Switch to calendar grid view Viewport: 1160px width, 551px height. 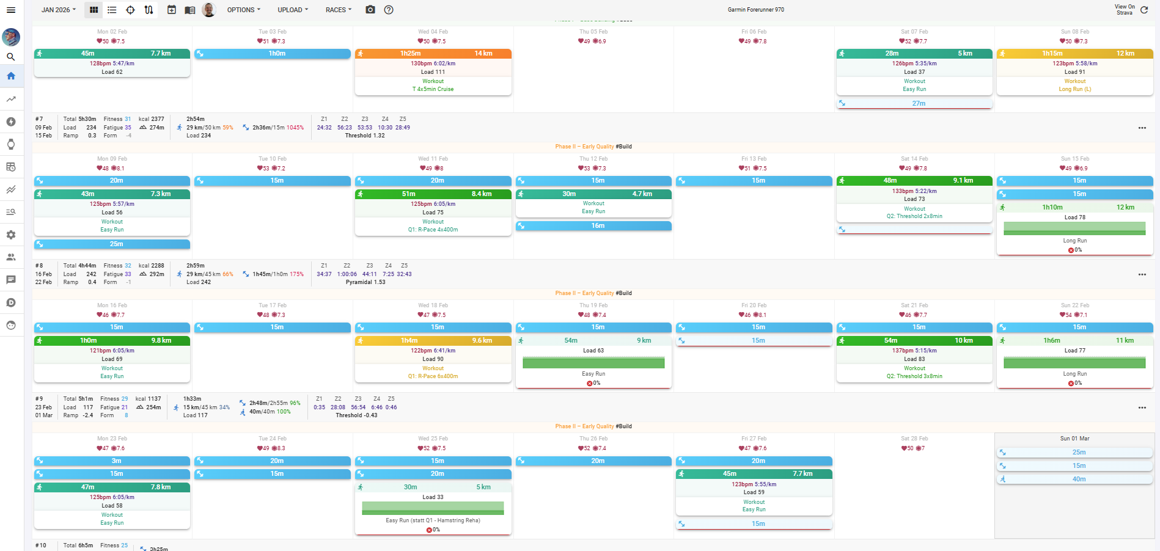pyautogui.click(x=94, y=10)
